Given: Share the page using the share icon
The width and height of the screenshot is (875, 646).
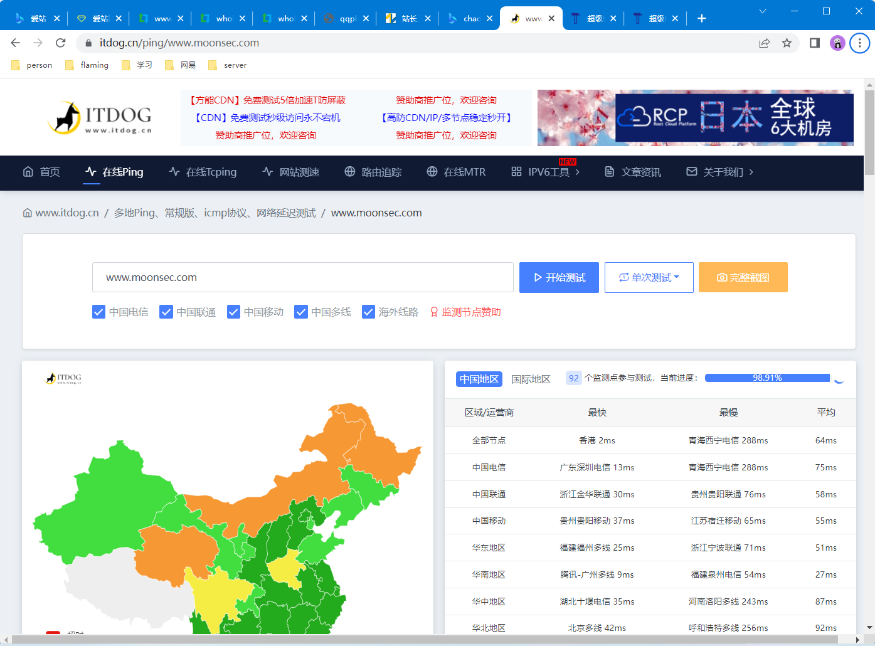Looking at the screenshot, I should [x=764, y=43].
